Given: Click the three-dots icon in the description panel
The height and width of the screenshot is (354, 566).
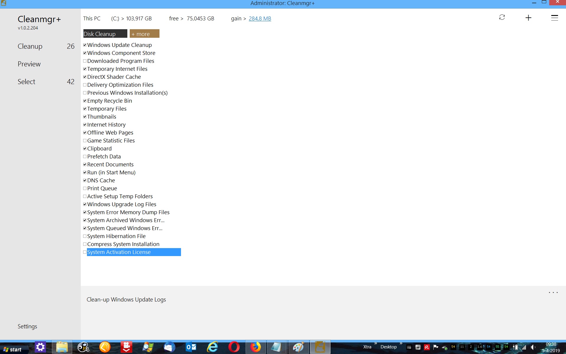Looking at the screenshot, I should [x=553, y=293].
